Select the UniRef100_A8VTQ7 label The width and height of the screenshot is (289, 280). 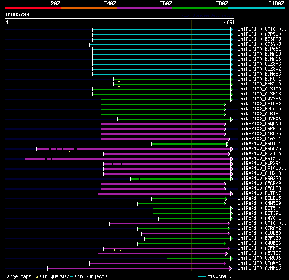point(259,253)
